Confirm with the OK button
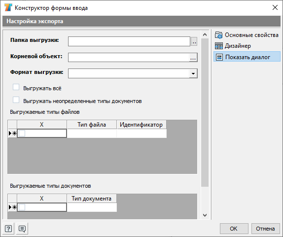The height and width of the screenshot is (237, 283). [234, 229]
